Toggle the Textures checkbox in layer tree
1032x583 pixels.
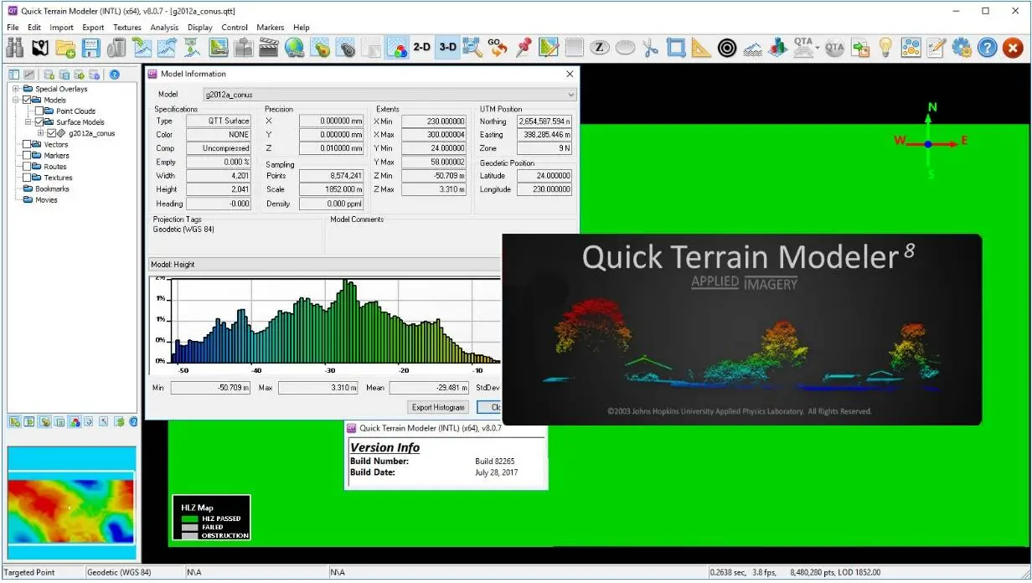(28, 178)
